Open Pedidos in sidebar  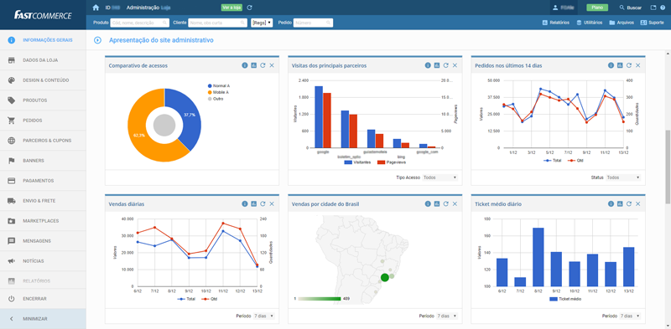tap(43, 121)
